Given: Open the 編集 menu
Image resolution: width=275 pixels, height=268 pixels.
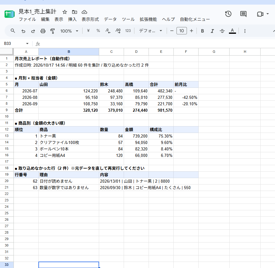Looking at the screenshot, I should click(45, 19).
